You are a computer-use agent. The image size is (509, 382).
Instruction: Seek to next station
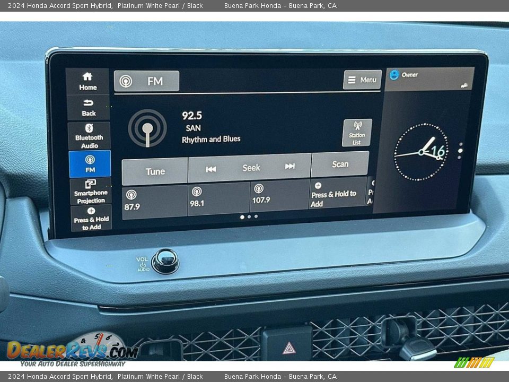289,166
